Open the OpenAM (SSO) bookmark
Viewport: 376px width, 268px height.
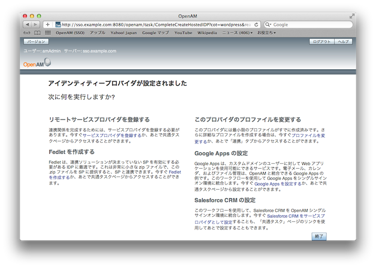point(70,33)
